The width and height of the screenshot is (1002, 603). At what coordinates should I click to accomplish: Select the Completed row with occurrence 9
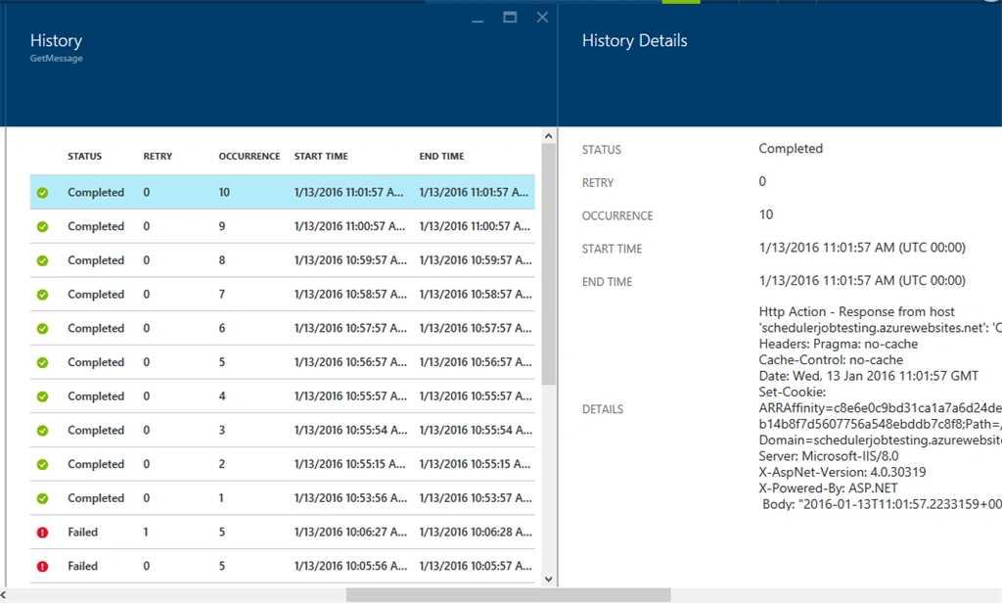coord(283,226)
